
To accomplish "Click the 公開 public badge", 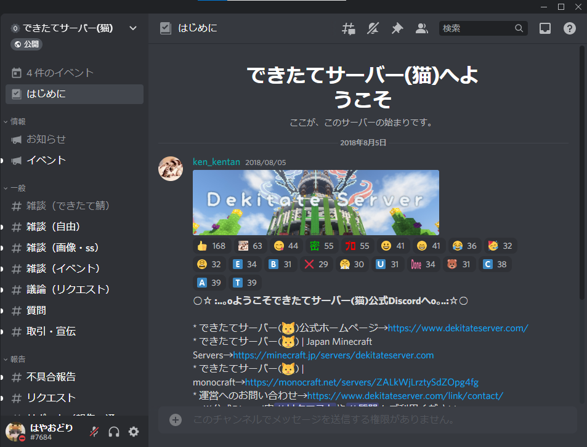I will click(26, 44).
